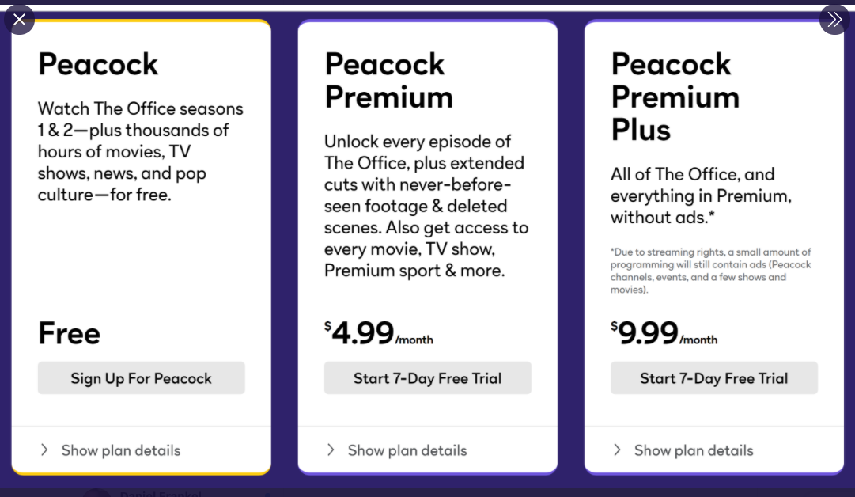Close the overlay using the X icon
The width and height of the screenshot is (855, 497).
point(19,19)
